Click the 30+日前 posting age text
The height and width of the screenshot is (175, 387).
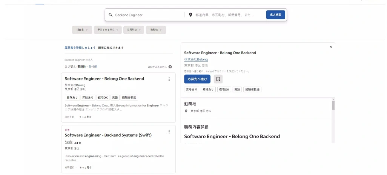pos(69,117)
